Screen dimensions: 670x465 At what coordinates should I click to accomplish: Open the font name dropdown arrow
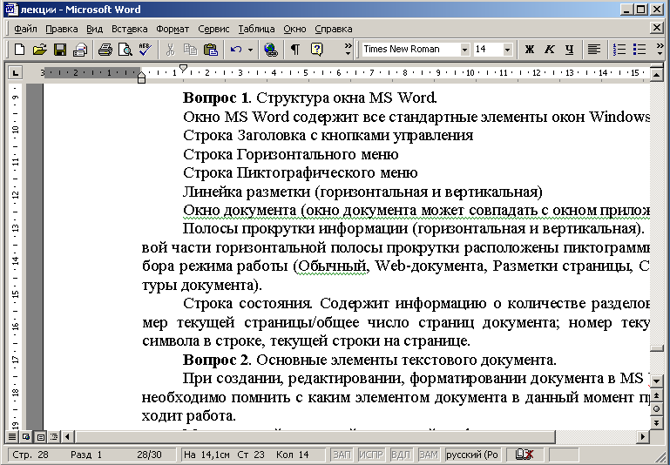(465, 50)
